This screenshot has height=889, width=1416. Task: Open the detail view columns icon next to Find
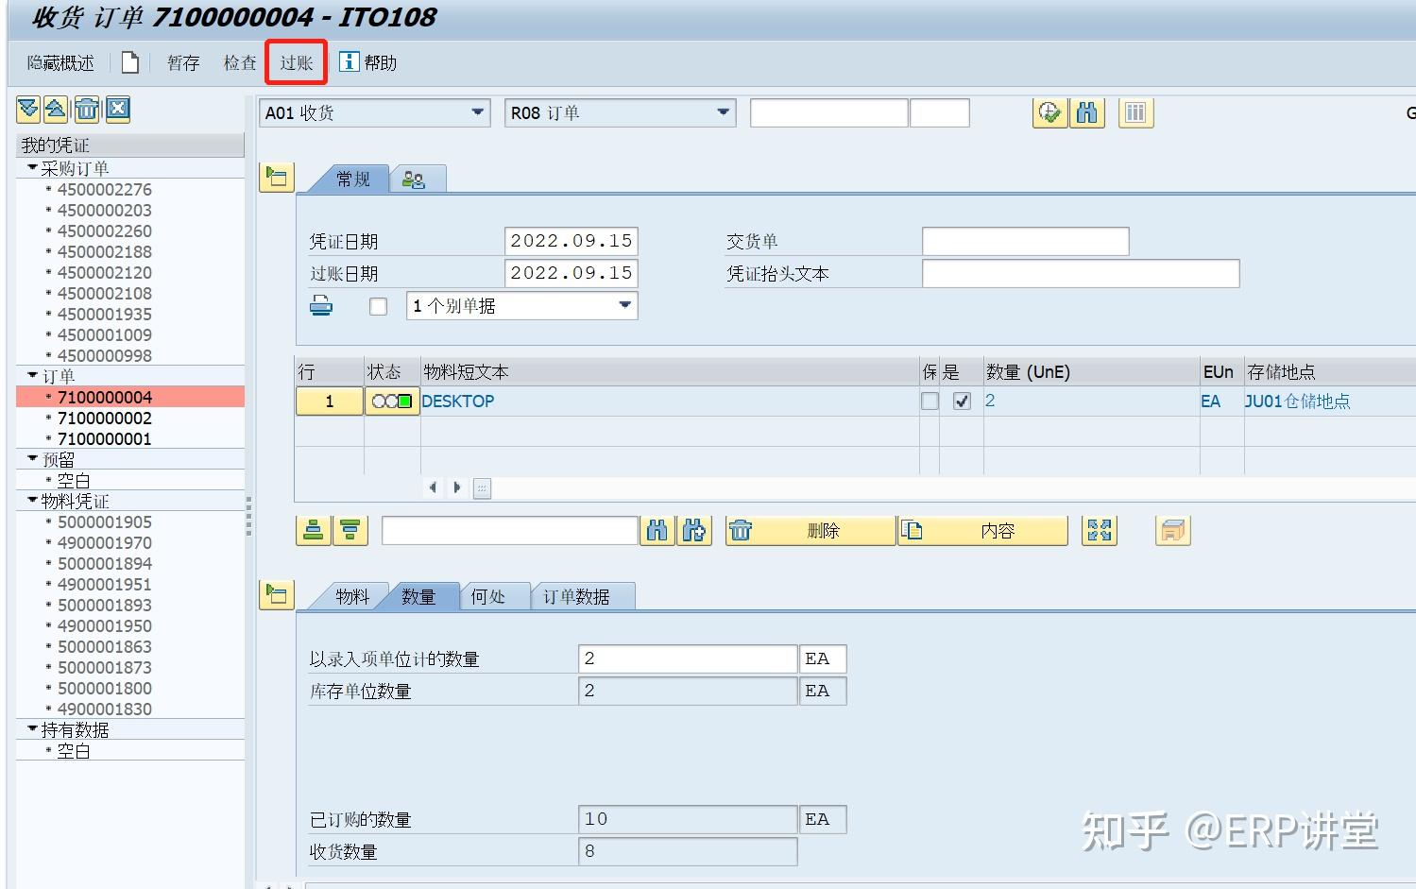pyautogui.click(x=1135, y=112)
